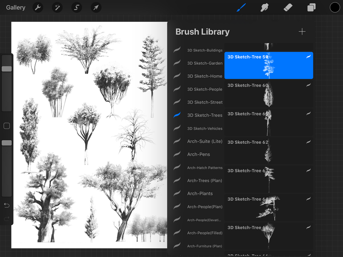The width and height of the screenshot is (343, 257).
Task: Select the 3D Sketch-Tree 64 brush
Action: point(269,207)
